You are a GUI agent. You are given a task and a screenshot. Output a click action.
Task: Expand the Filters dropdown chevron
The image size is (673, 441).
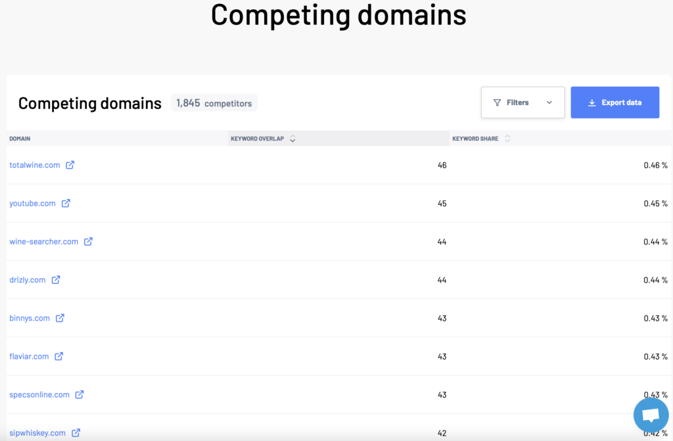(549, 103)
